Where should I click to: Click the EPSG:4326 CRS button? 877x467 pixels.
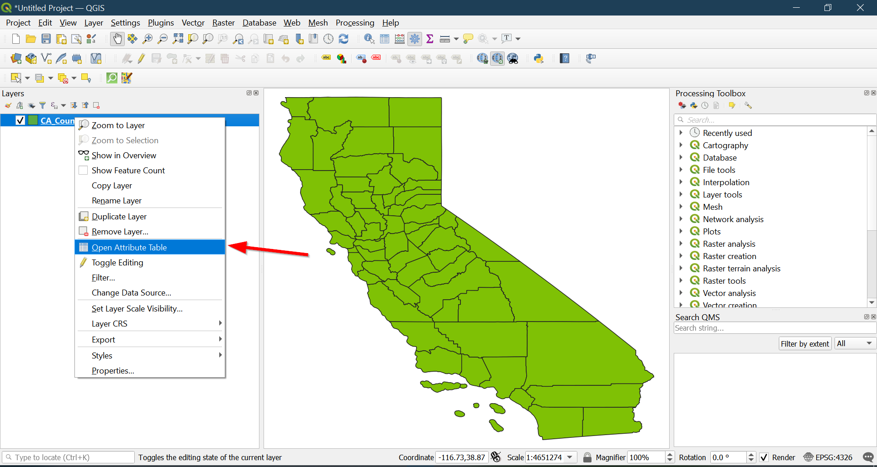[828, 457]
